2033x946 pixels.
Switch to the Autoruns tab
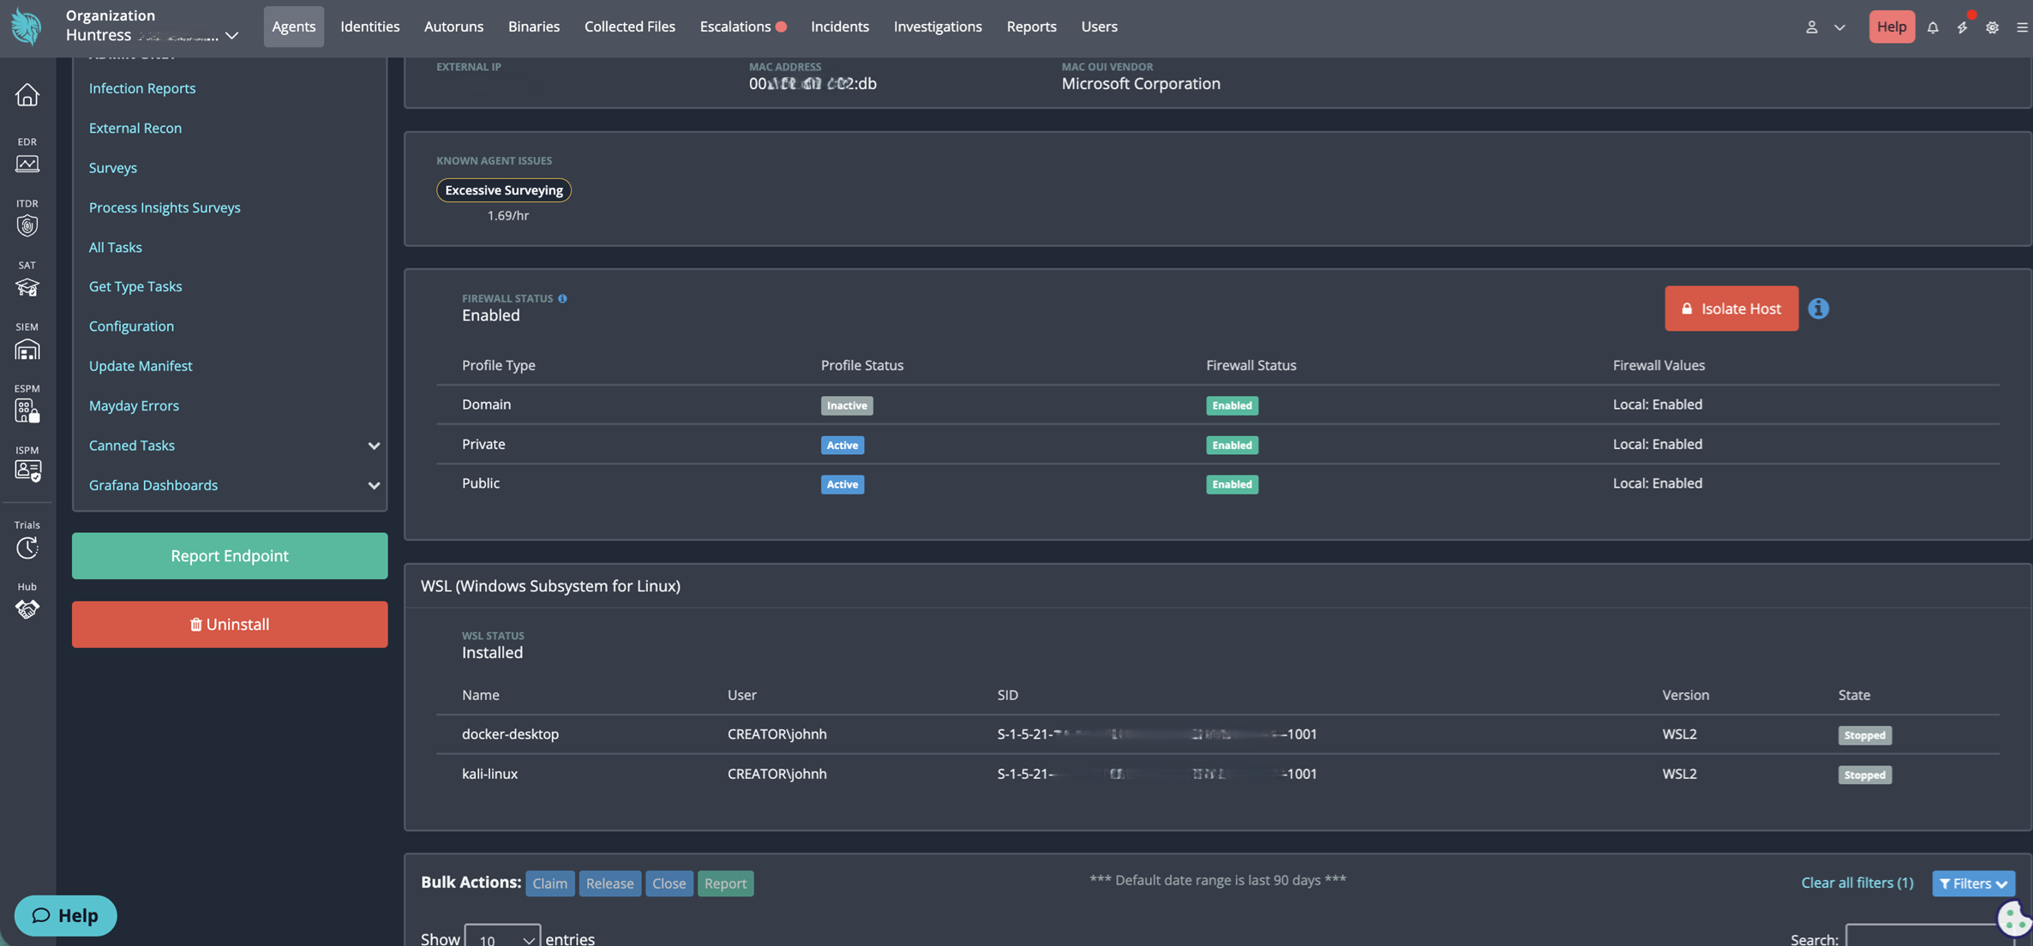point(453,27)
